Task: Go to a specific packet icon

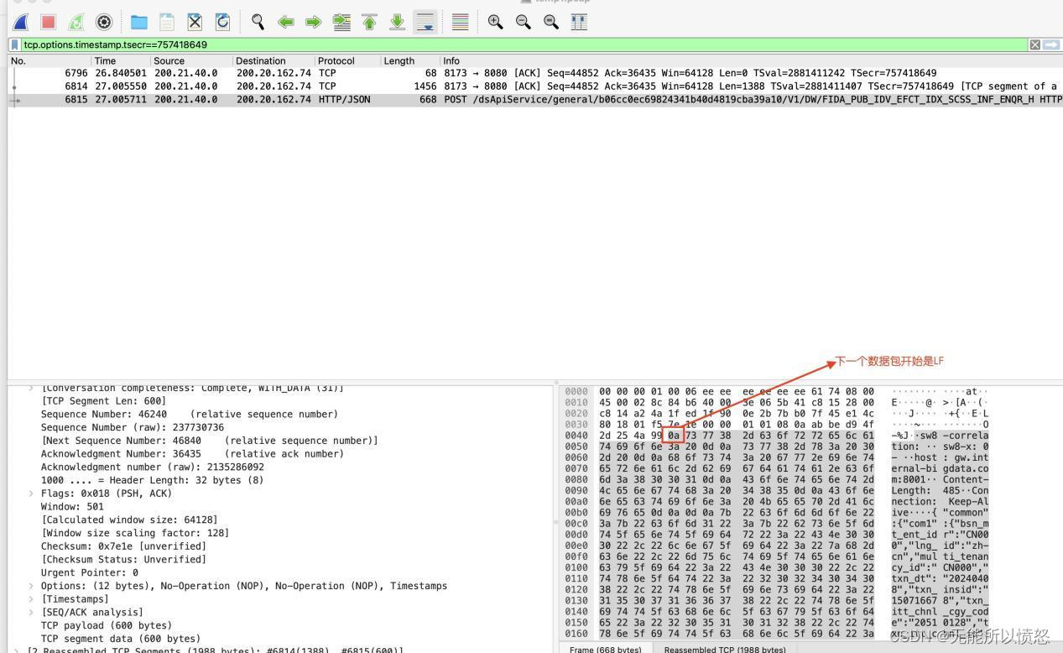Action: point(341,23)
